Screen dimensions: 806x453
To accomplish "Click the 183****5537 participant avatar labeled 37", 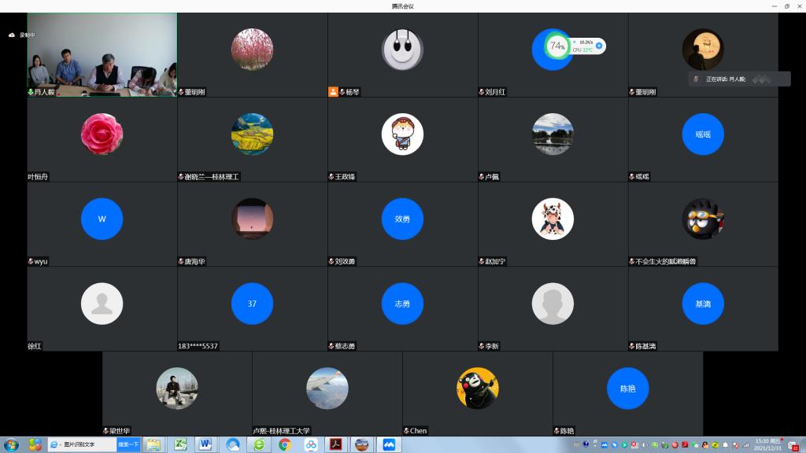I will click(x=252, y=304).
